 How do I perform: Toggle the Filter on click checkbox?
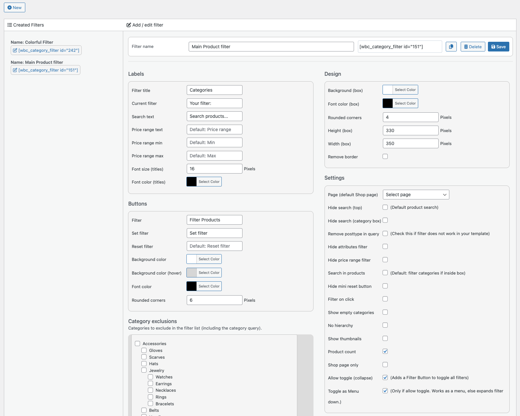click(385, 299)
